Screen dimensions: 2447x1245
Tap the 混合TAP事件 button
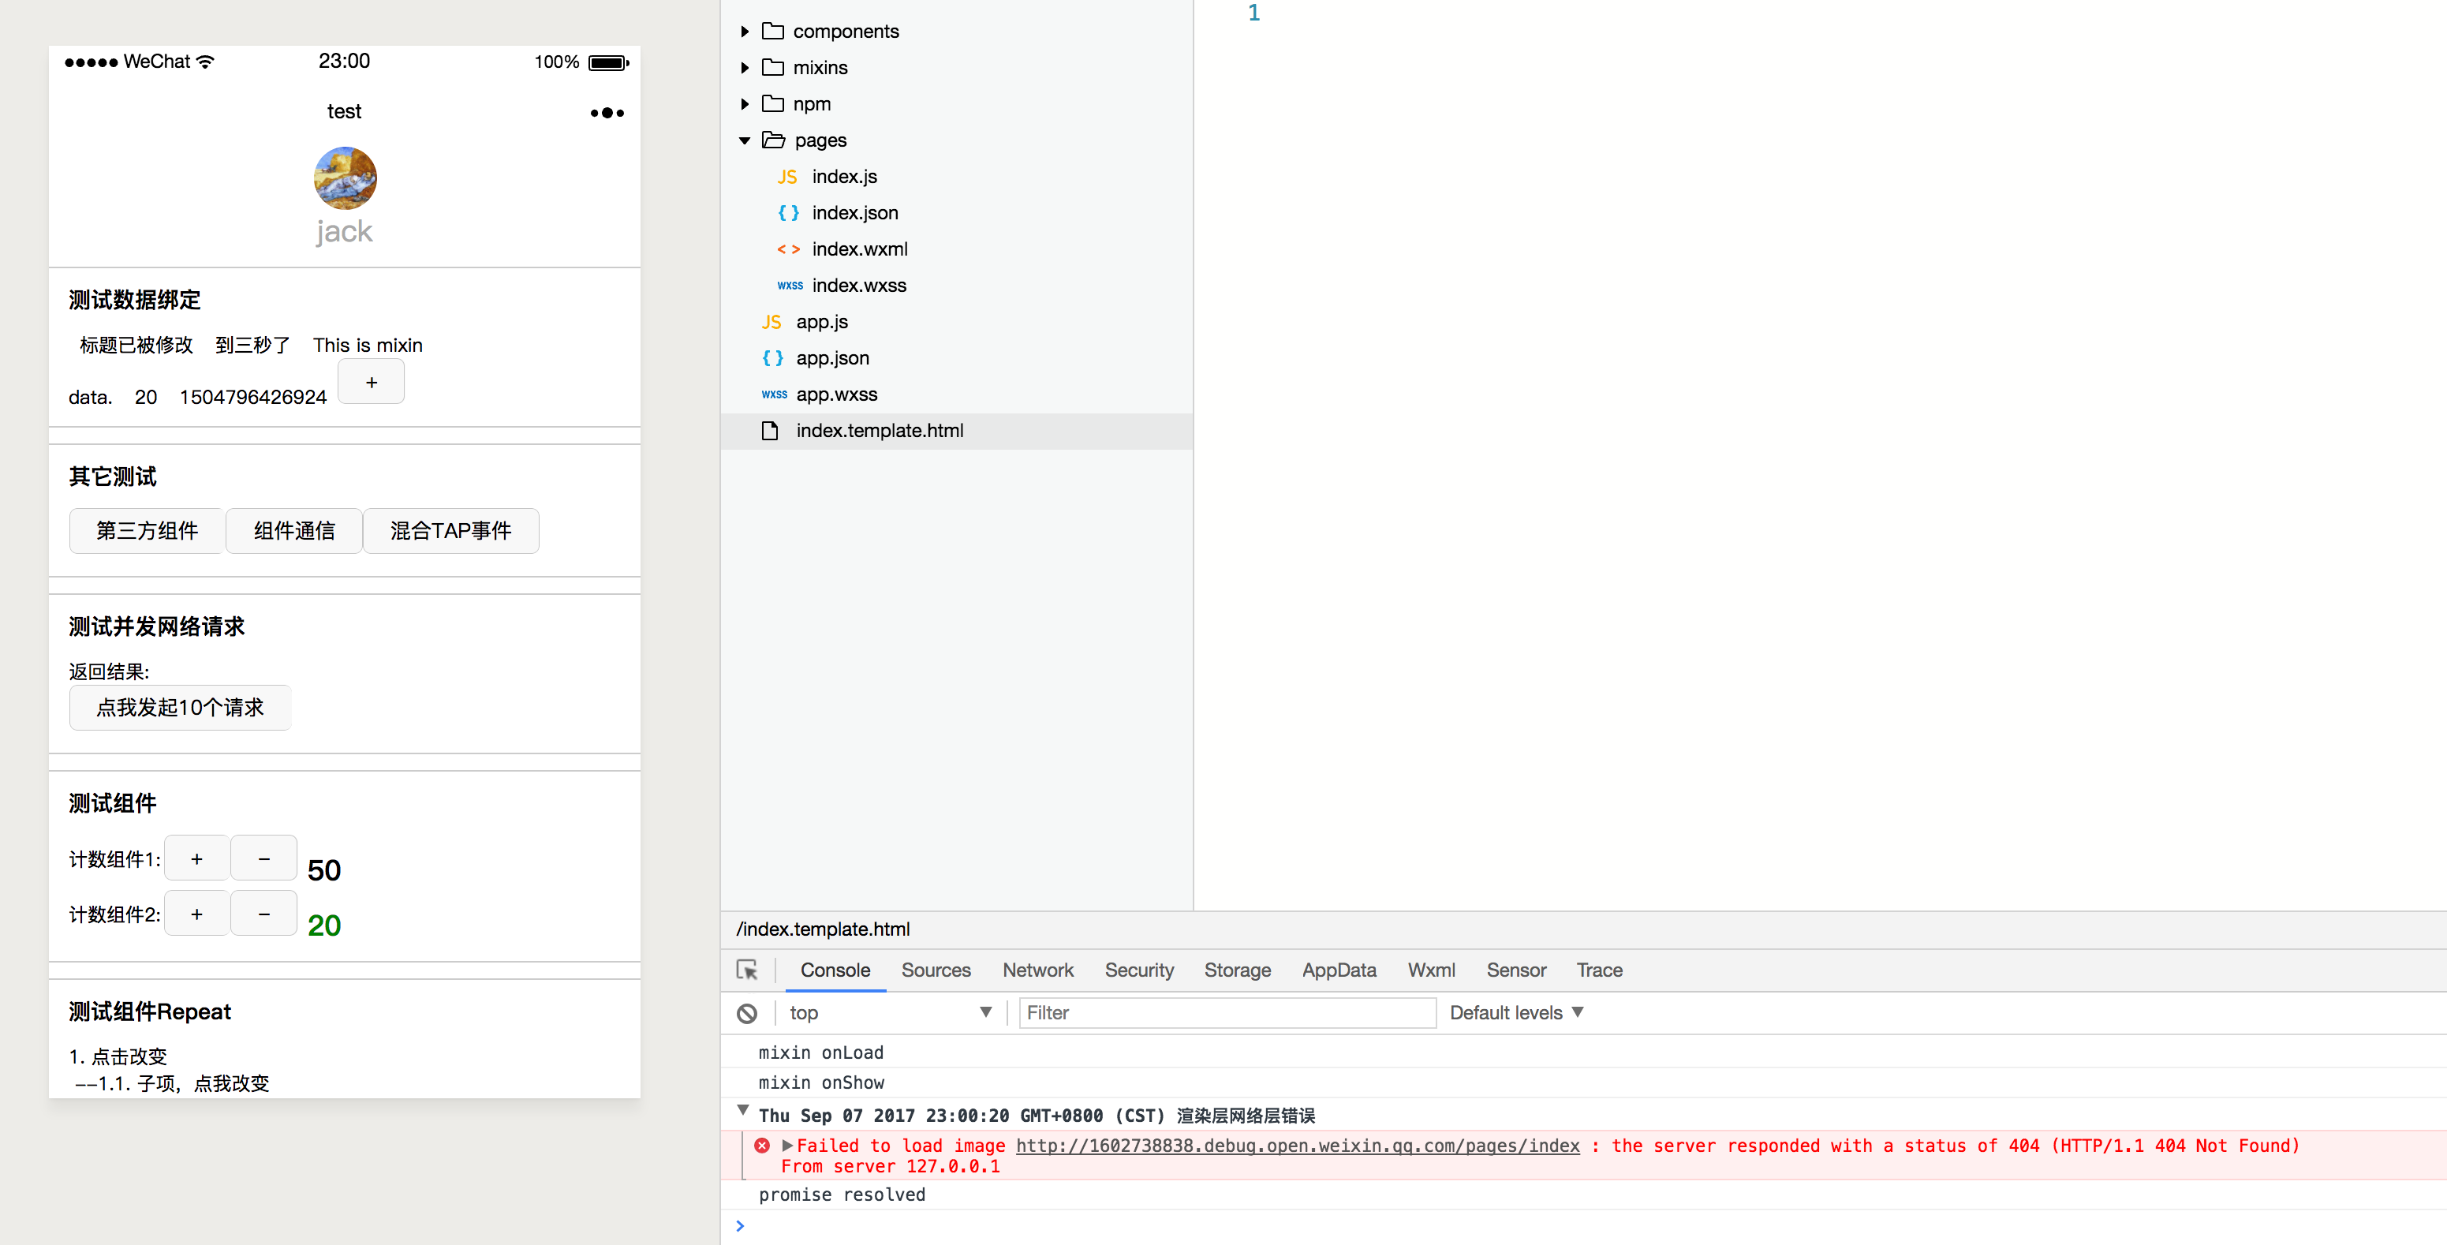(x=451, y=530)
